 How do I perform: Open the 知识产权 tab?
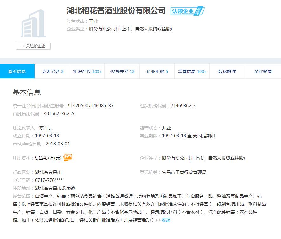click(87, 71)
